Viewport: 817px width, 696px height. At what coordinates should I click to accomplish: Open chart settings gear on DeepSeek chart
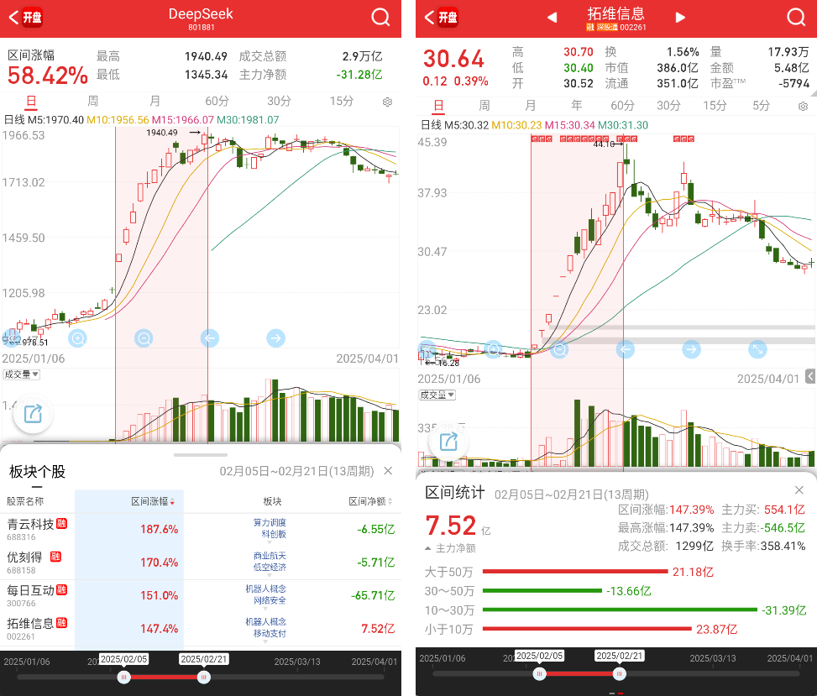[387, 102]
